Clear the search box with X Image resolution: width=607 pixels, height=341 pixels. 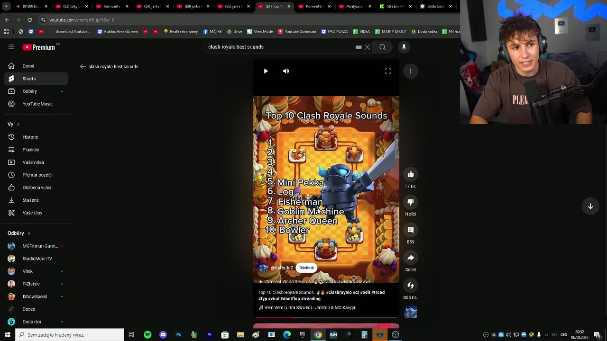pos(367,47)
